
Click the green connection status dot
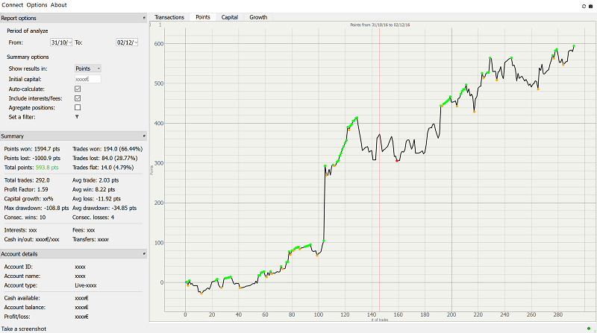[589, 329]
